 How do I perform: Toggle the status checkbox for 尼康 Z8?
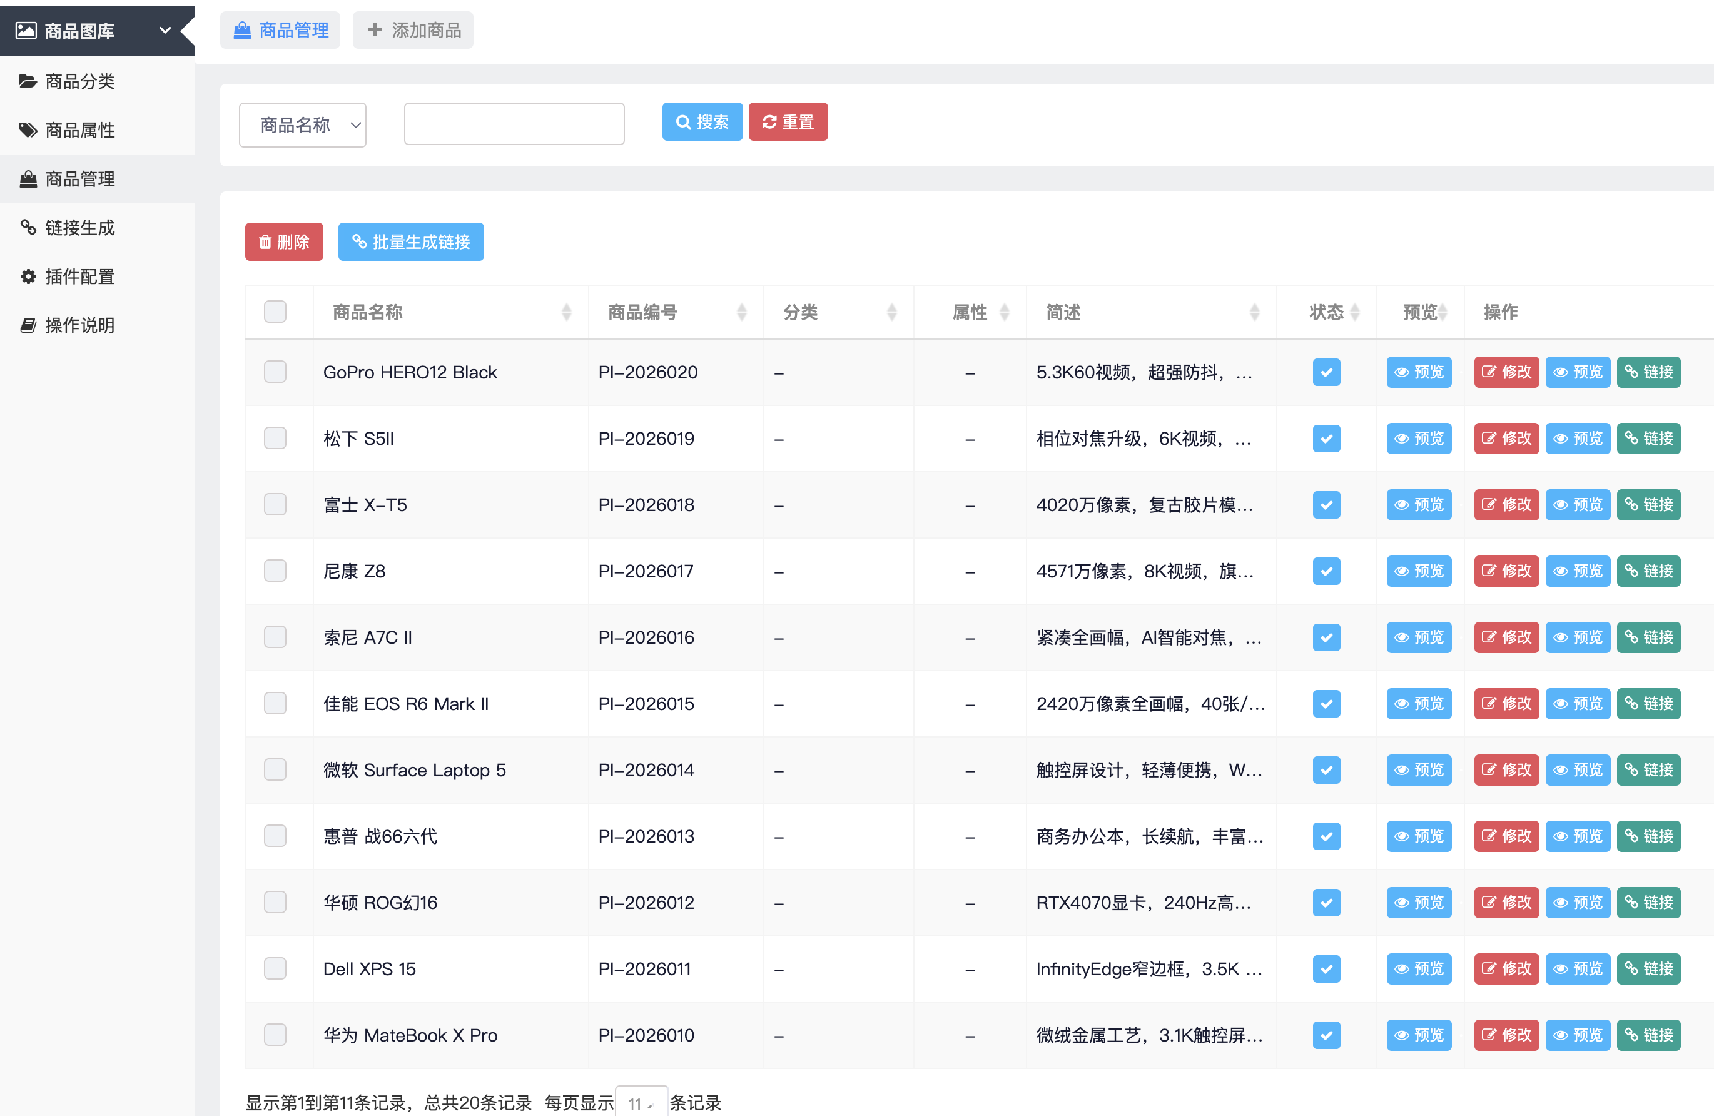click(x=1326, y=571)
